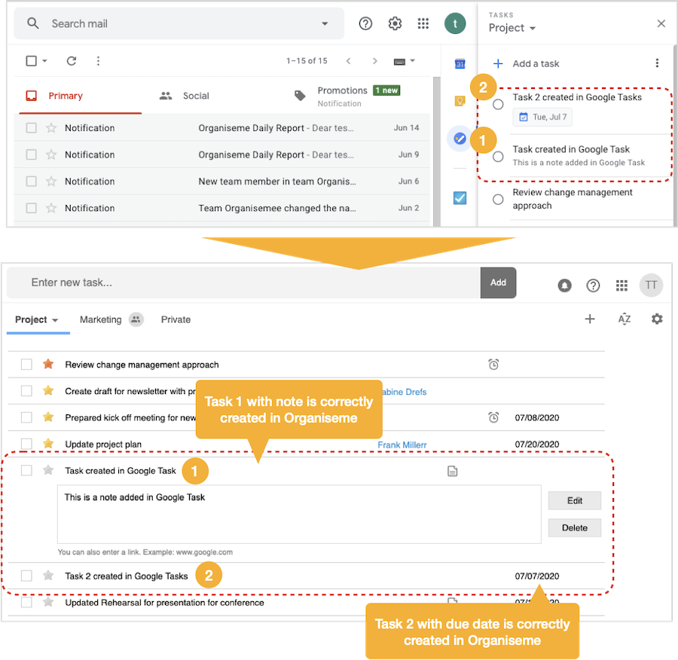Mark 'Task 2 created in Google Tasks' complete
Viewport: 678px width, 660px height.
click(x=497, y=104)
